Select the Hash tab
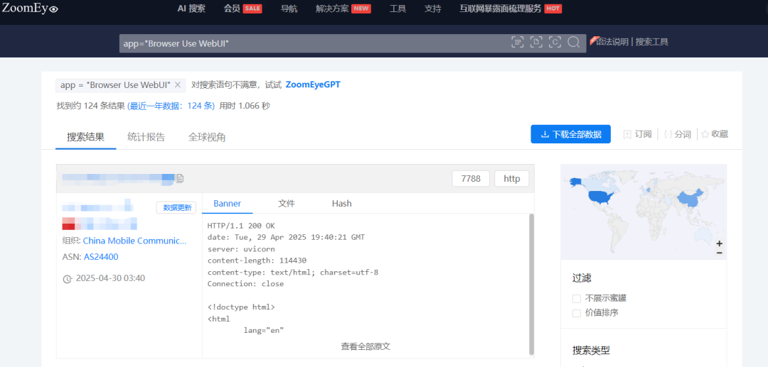The width and height of the screenshot is (768, 367). point(342,204)
